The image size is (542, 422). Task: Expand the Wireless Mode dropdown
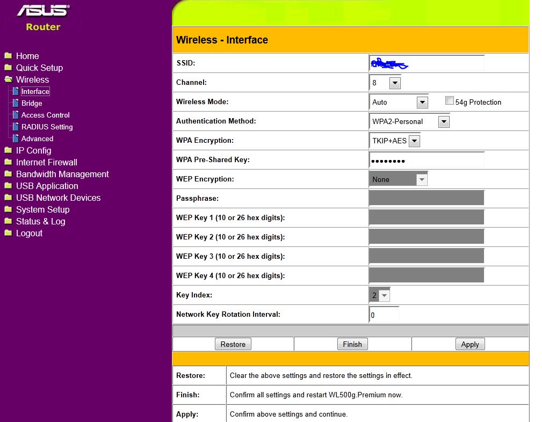click(x=422, y=102)
